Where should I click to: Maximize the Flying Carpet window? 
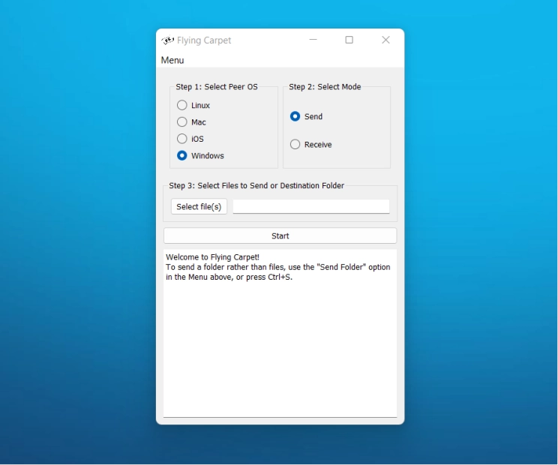pyautogui.click(x=349, y=40)
